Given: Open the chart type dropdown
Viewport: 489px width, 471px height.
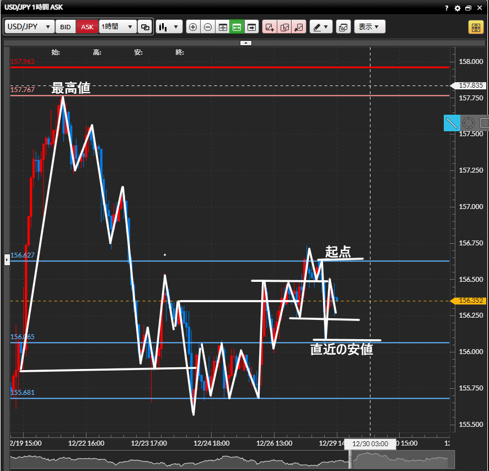Looking at the screenshot, I should pyautogui.click(x=169, y=27).
